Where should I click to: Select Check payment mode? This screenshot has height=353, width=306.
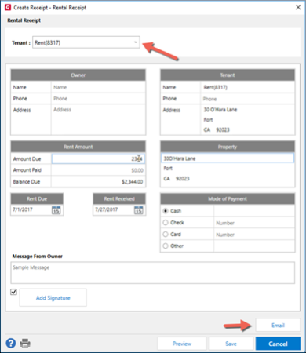click(x=166, y=223)
